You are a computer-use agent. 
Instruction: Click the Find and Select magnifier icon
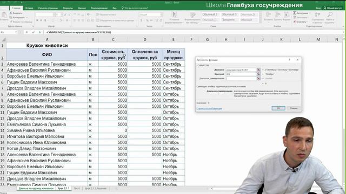click(330, 15)
